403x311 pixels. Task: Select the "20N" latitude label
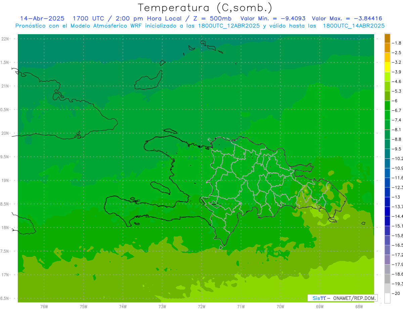[x=5, y=134]
